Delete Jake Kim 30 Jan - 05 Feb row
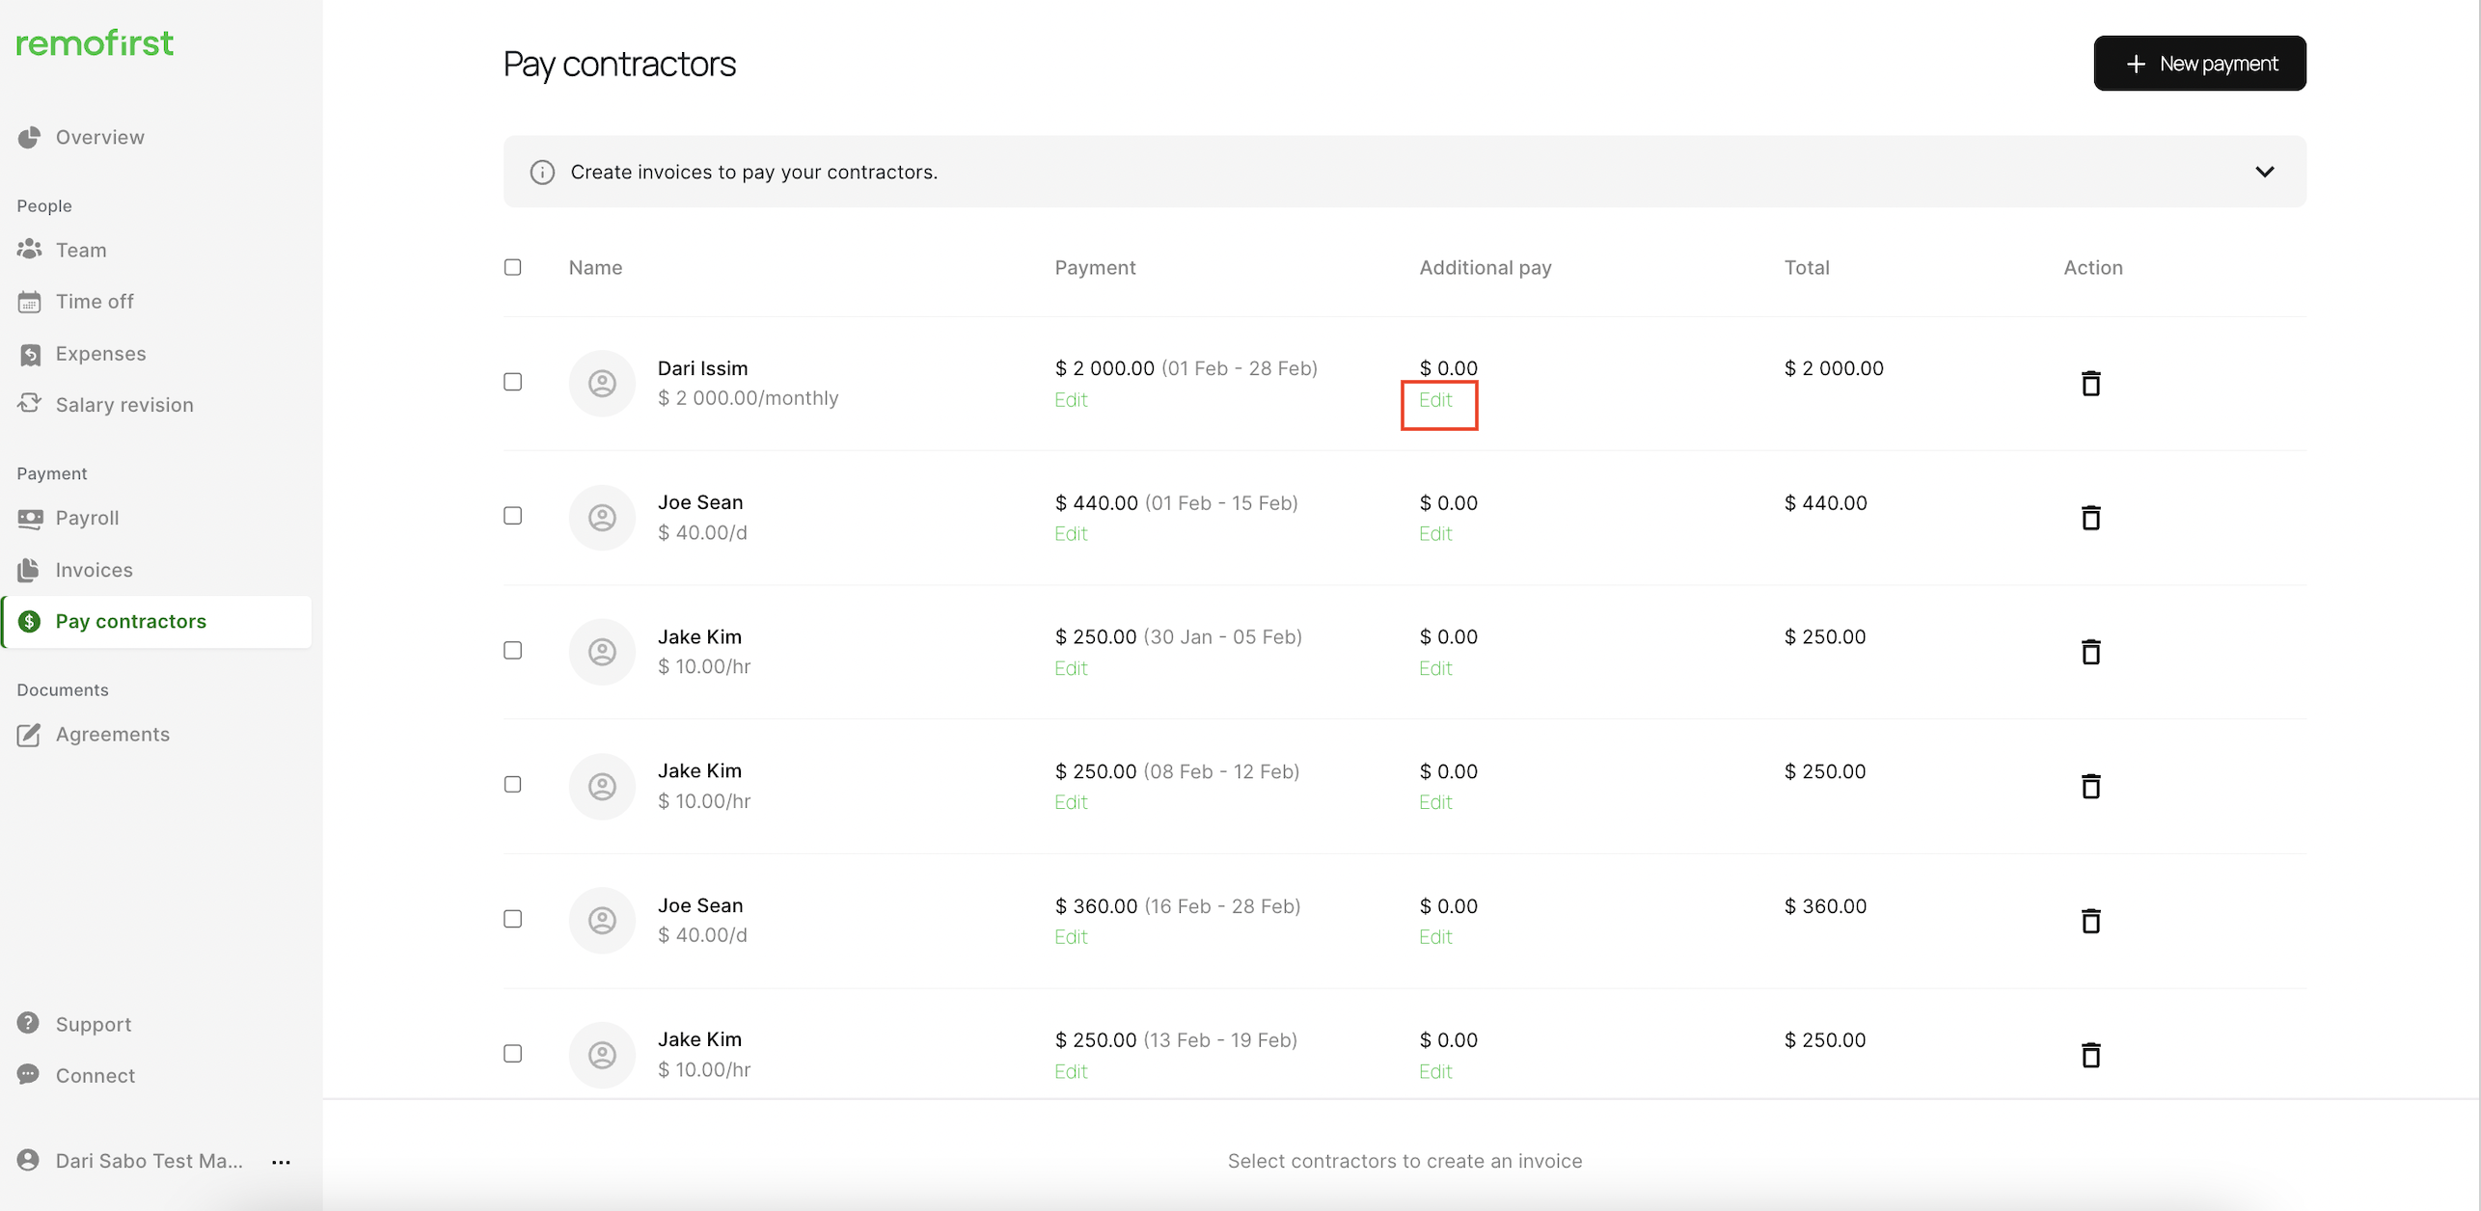Viewport: 2481px width, 1211px height. (x=2090, y=652)
